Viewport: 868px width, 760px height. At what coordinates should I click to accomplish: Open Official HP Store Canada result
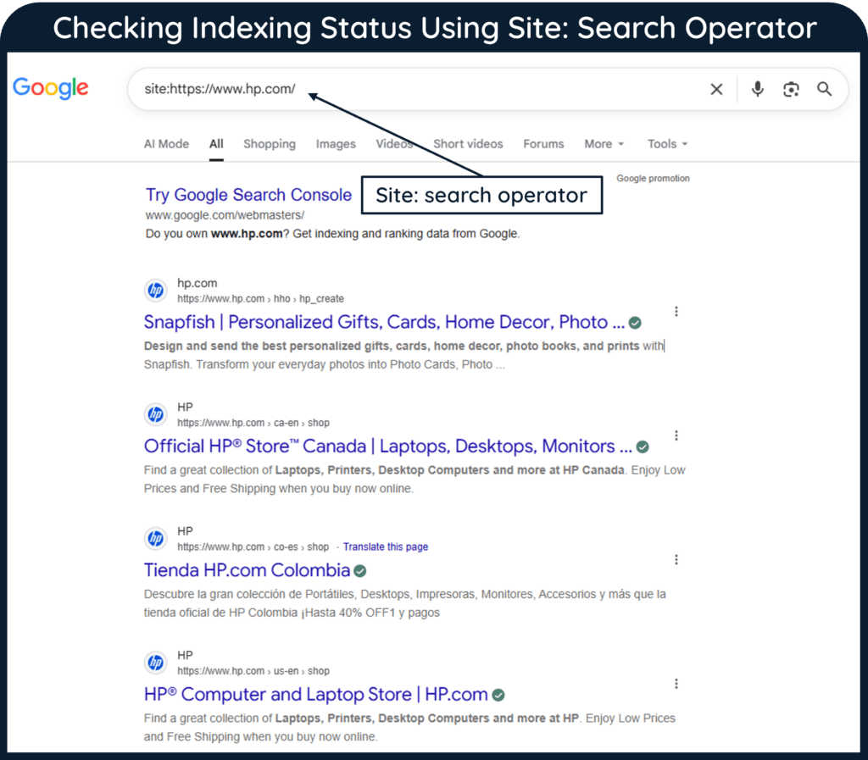click(387, 446)
